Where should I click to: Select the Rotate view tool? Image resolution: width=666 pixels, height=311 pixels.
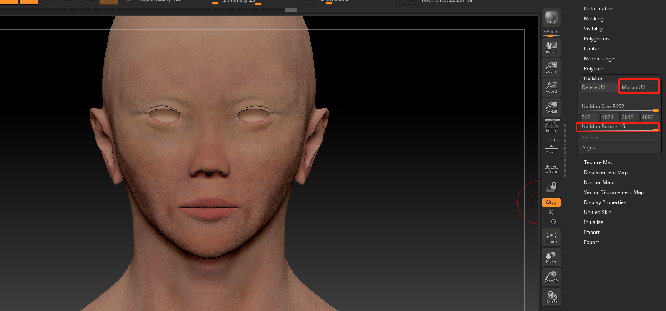click(x=551, y=297)
